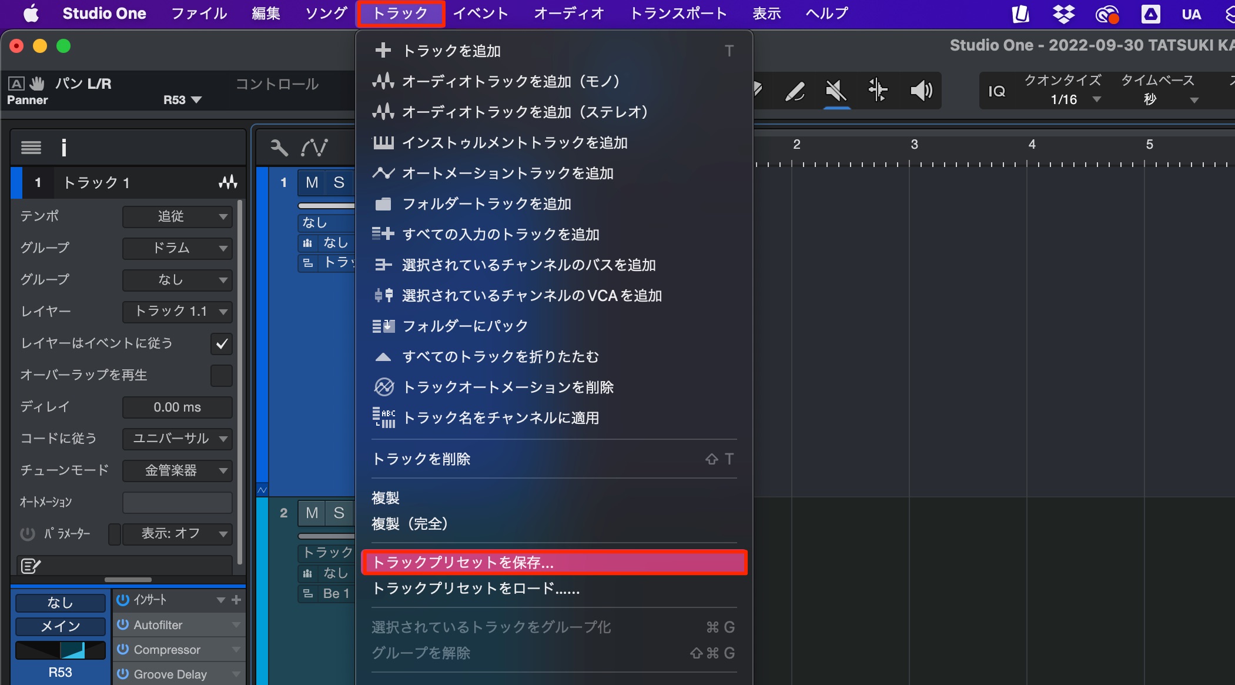Open the グループ ドラム dropdown

[178, 248]
